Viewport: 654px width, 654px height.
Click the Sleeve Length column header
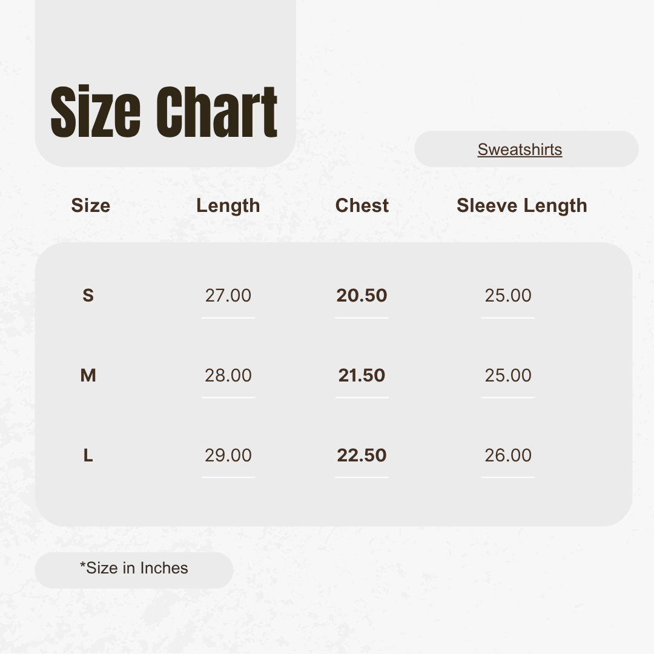point(521,206)
